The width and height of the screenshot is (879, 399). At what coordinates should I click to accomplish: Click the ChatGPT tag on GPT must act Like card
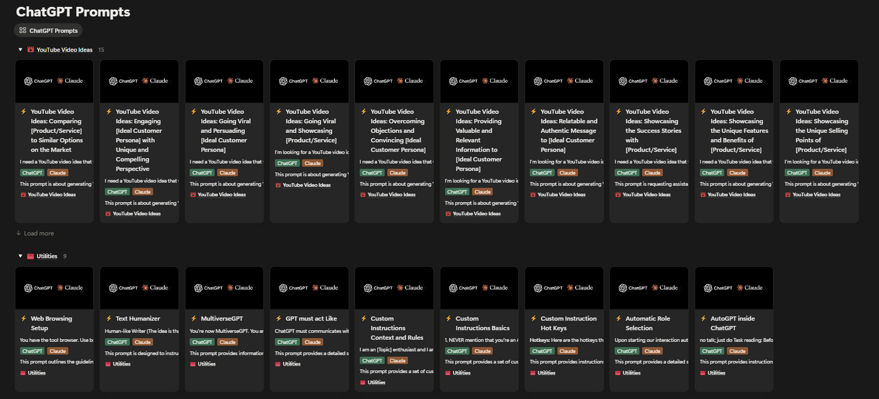(x=287, y=342)
